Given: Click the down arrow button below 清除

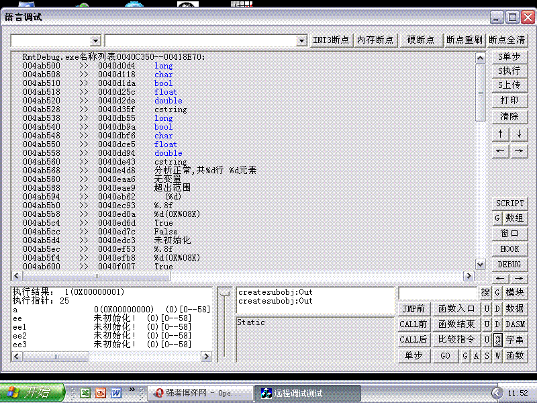Looking at the screenshot, I should 519,134.
